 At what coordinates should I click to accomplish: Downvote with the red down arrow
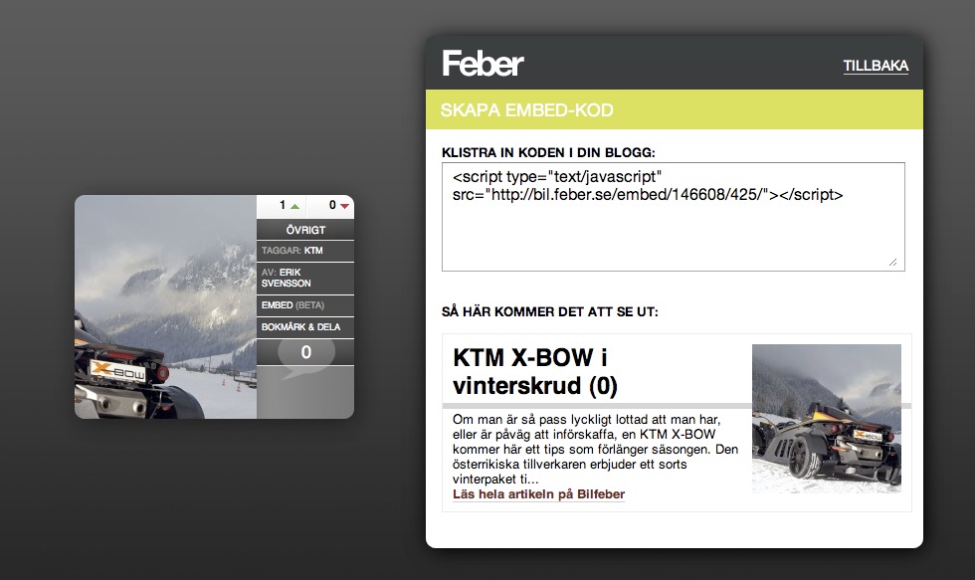click(344, 206)
